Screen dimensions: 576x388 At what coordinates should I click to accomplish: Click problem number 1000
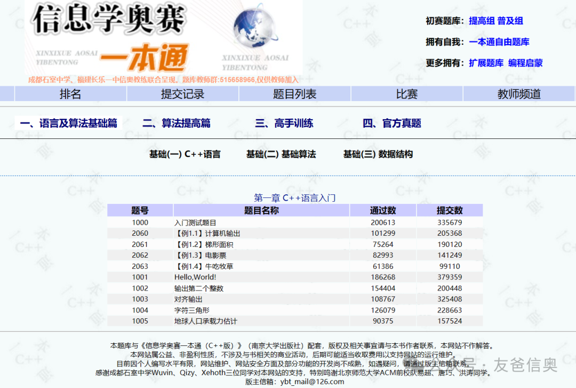(140, 222)
